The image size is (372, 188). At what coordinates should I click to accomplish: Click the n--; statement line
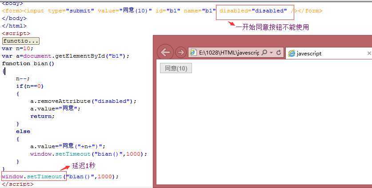(23, 78)
